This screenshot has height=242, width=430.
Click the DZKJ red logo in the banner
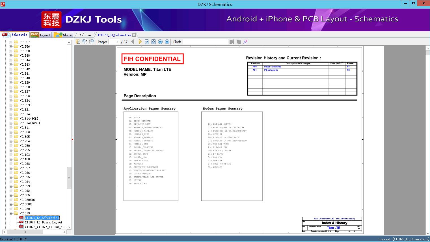click(51, 20)
